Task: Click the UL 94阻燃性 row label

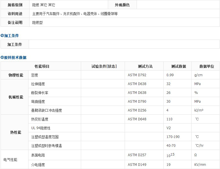Action: tap(41, 128)
